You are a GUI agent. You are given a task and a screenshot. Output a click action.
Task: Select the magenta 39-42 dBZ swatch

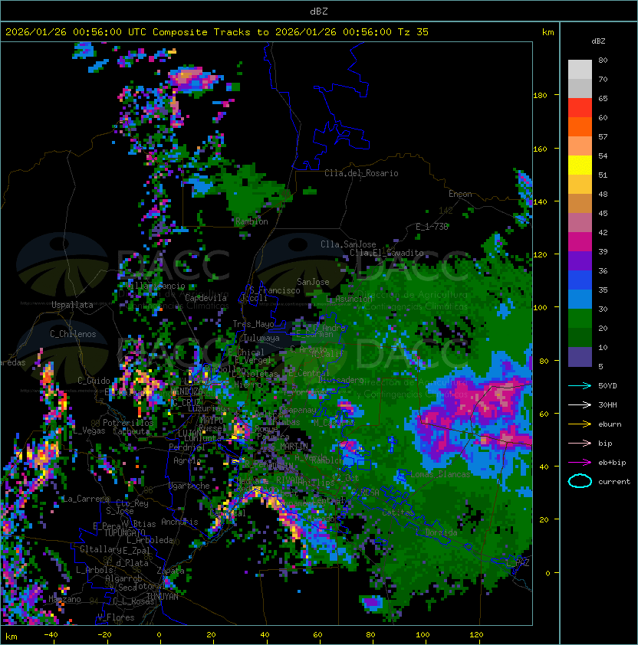click(x=580, y=242)
